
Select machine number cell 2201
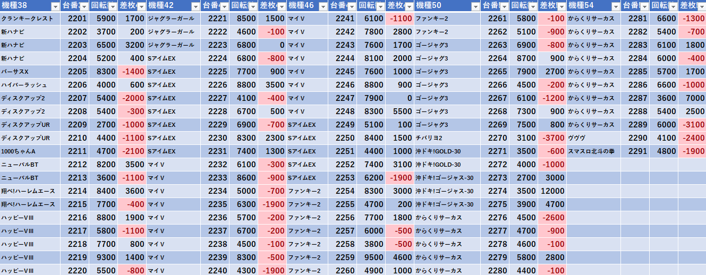(x=75, y=19)
